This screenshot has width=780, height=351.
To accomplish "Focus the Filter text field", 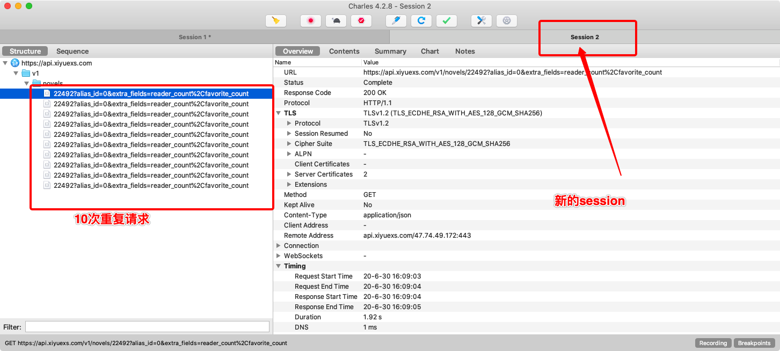I will pyautogui.click(x=147, y=327).
